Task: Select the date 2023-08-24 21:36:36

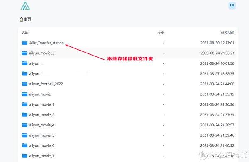Action: coord(217,104)
